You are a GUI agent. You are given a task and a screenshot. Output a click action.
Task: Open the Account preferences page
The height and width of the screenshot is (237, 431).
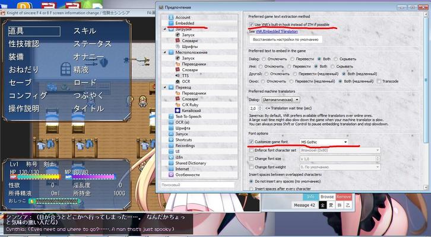182,17
